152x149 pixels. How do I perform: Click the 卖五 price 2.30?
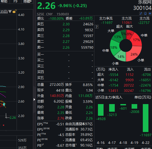tap(66, 24)
